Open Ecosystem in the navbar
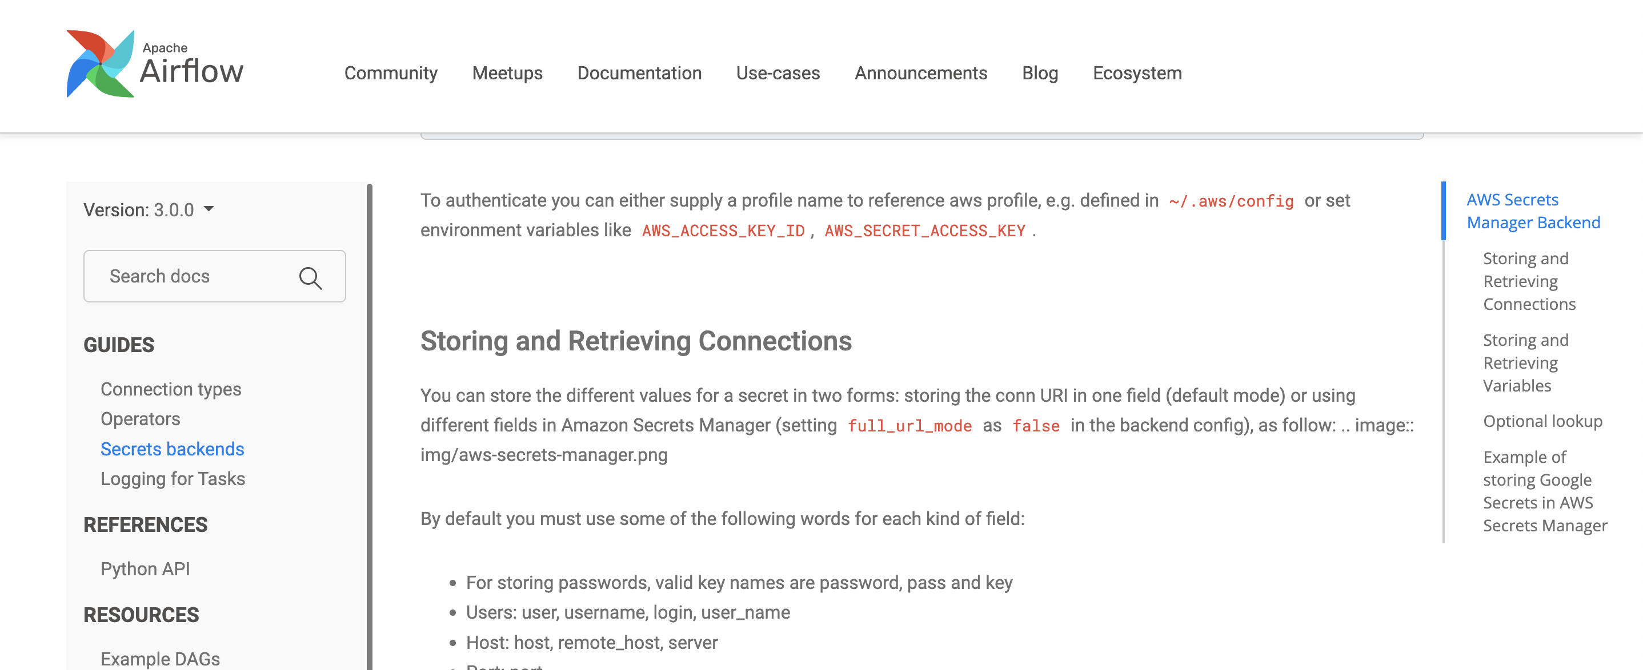Screen dimensions: 1643x670 [1137, 73]
